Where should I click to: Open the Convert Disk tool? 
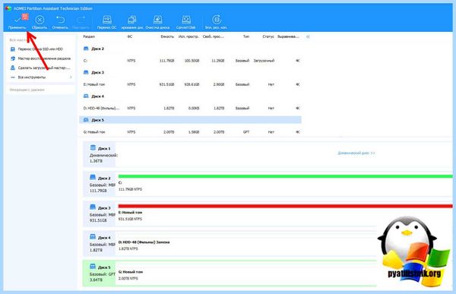tap(186, 22)
